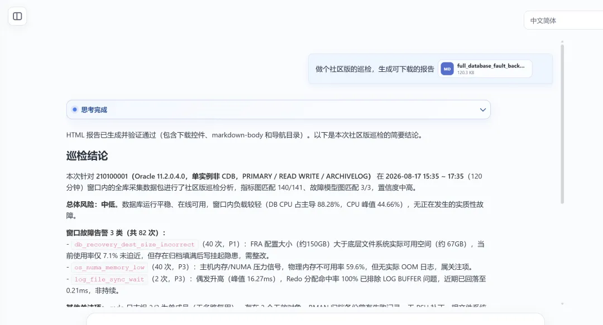Viewport: 603px width, 325px height.
Task: Click the blue dot beside 思考完成
Action: [x=75, y=109]
